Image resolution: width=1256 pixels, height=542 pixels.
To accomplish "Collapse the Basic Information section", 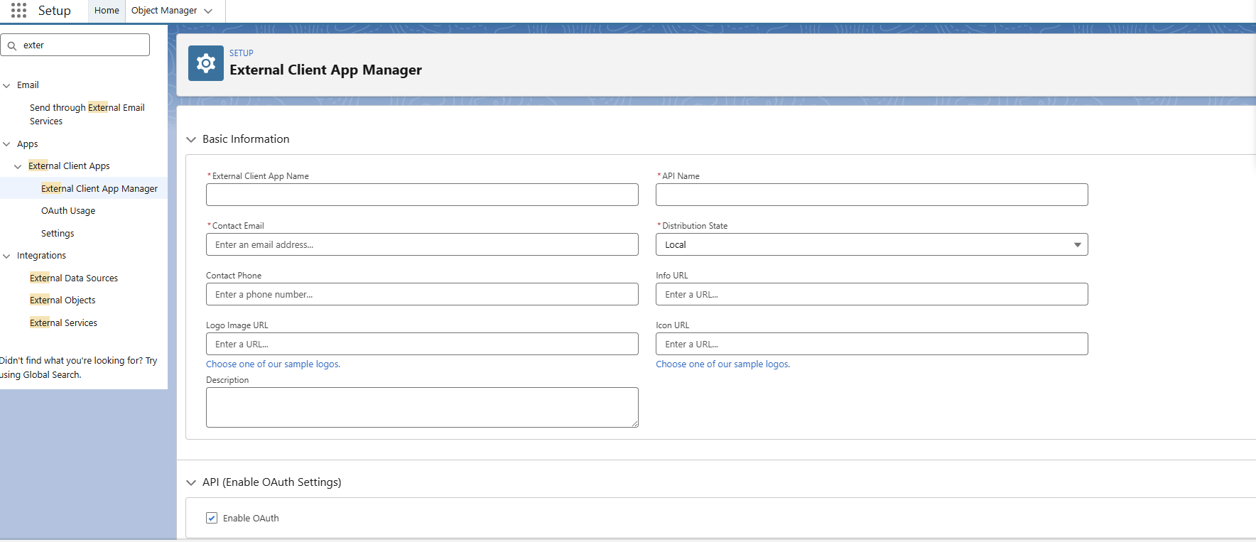I will pos(191,139).
